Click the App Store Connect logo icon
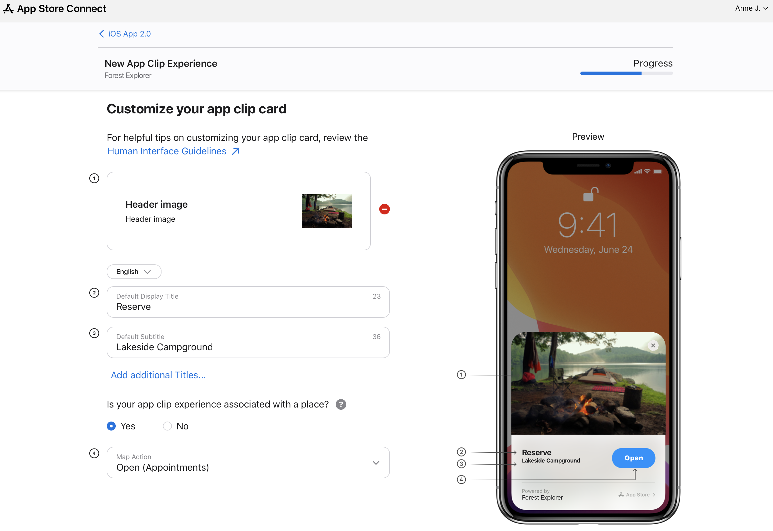Viewport: 773px width, 531px height. 9,8
